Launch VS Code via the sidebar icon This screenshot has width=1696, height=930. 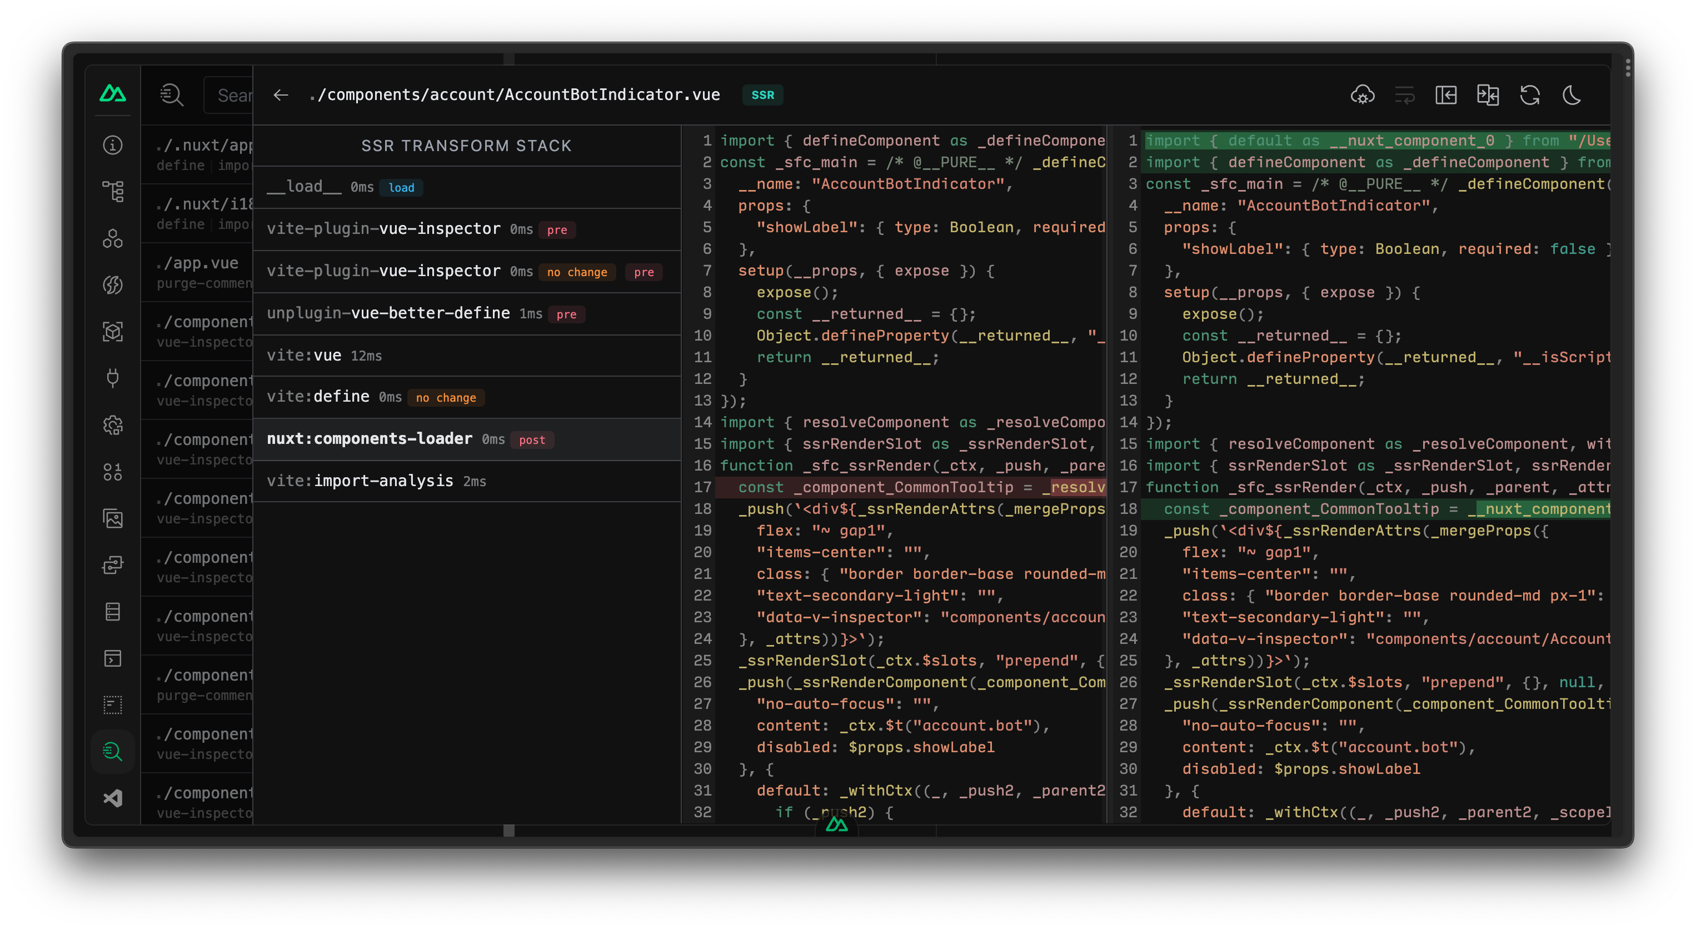(x=113, y=798)
